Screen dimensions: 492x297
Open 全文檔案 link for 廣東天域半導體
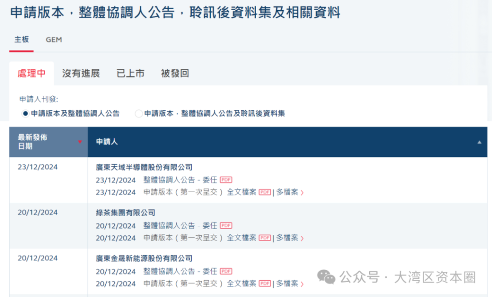click(241, 192)
